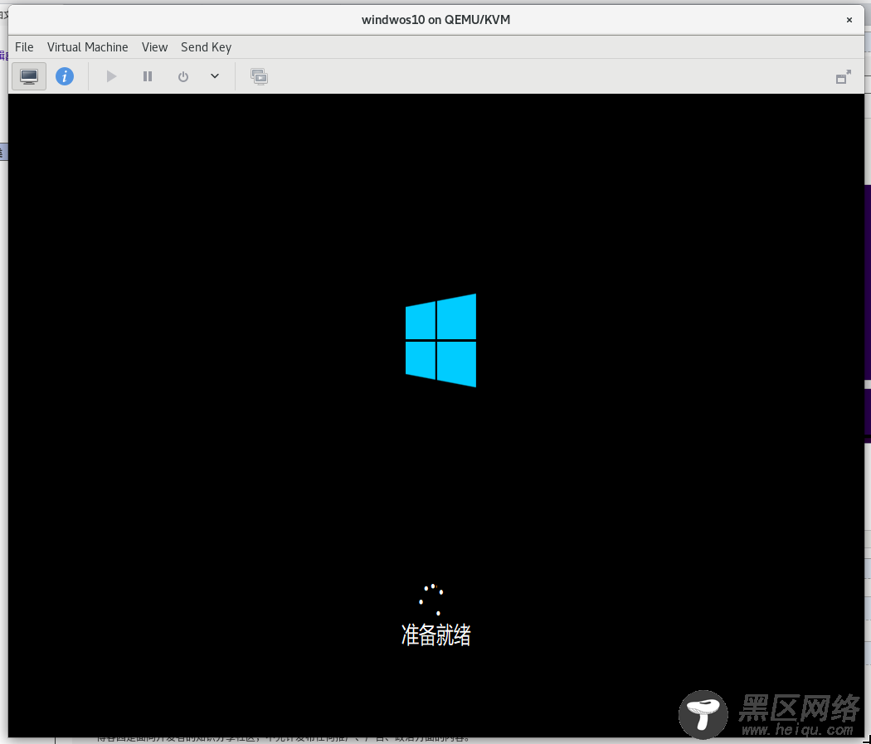Pause the virtual machine
This screenshot has height=744, width=871.
pyautogui.click(x=147, y=76)
